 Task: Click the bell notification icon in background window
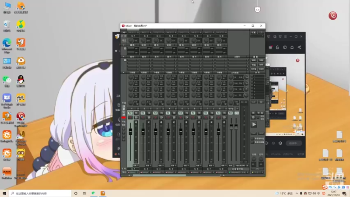292,47
